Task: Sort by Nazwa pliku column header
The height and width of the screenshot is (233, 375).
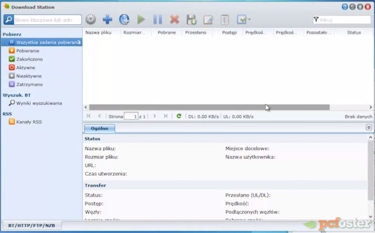Action: [x=99, y=32]
